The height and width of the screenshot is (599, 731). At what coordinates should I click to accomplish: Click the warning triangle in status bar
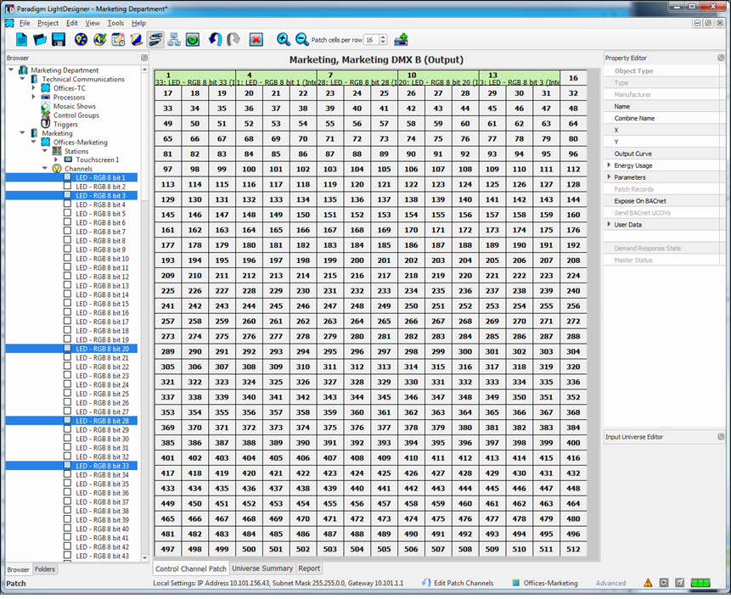(648, 583)
